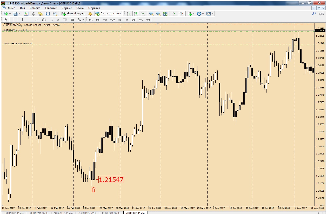Switch chart to line chart style
Screen dimensions: 327x214
click(143, 14)
